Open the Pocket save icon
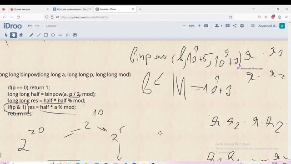The width and height of the screenshot is (291, 164). (259, 17)
